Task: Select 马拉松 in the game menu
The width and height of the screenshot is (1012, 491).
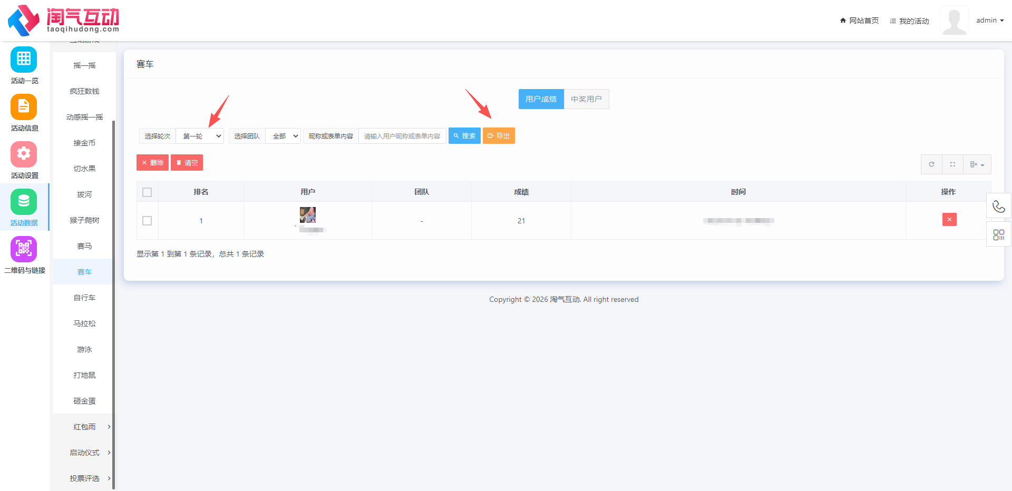Action: [x=84, y=323]
